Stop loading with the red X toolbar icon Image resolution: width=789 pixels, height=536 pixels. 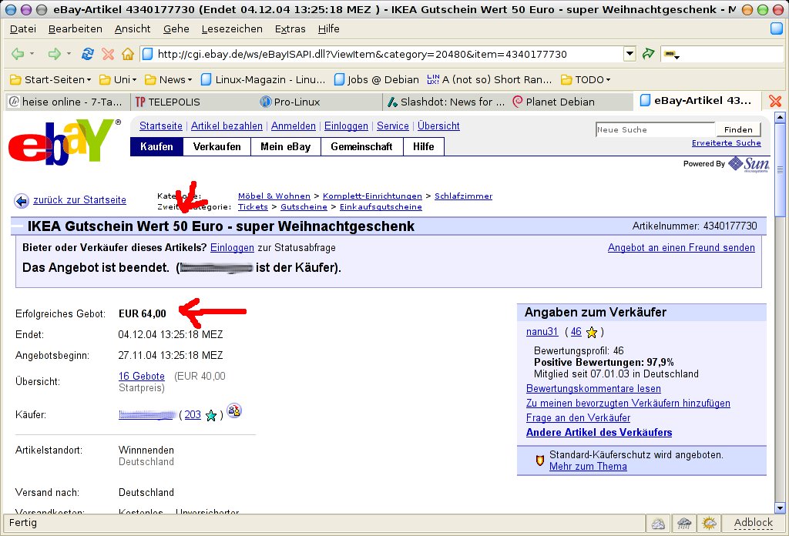pos(108,54)
